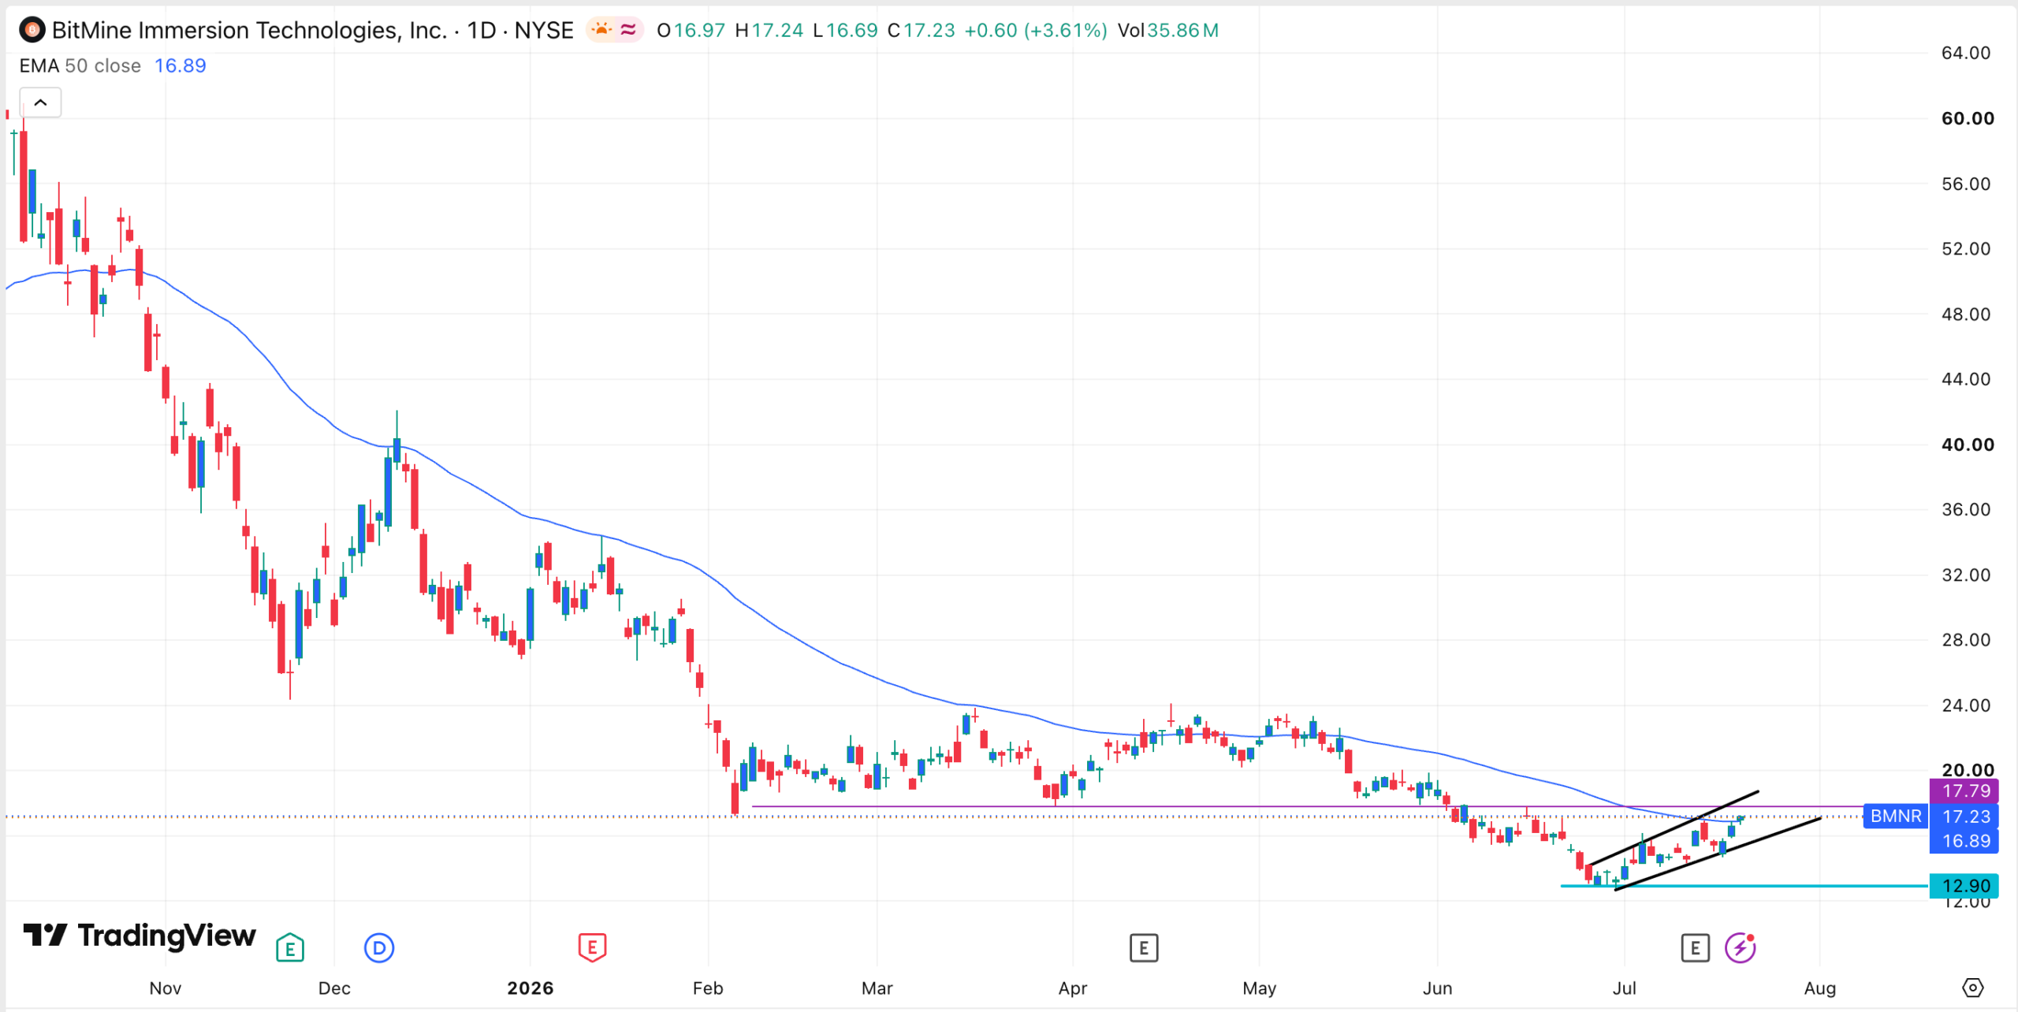2018x1012 pixels.
Task: Click the close price C 17.23 readout
Action: [x=921, y=30]
